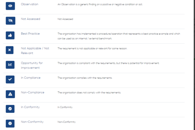Click the Best Practice description text
Viewport: 195px width, 130px height.
(119, 36)
